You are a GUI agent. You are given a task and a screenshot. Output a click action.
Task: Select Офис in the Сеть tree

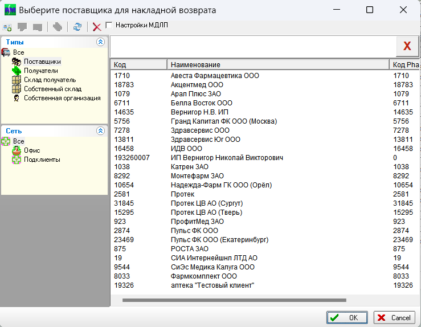(32, 150)
